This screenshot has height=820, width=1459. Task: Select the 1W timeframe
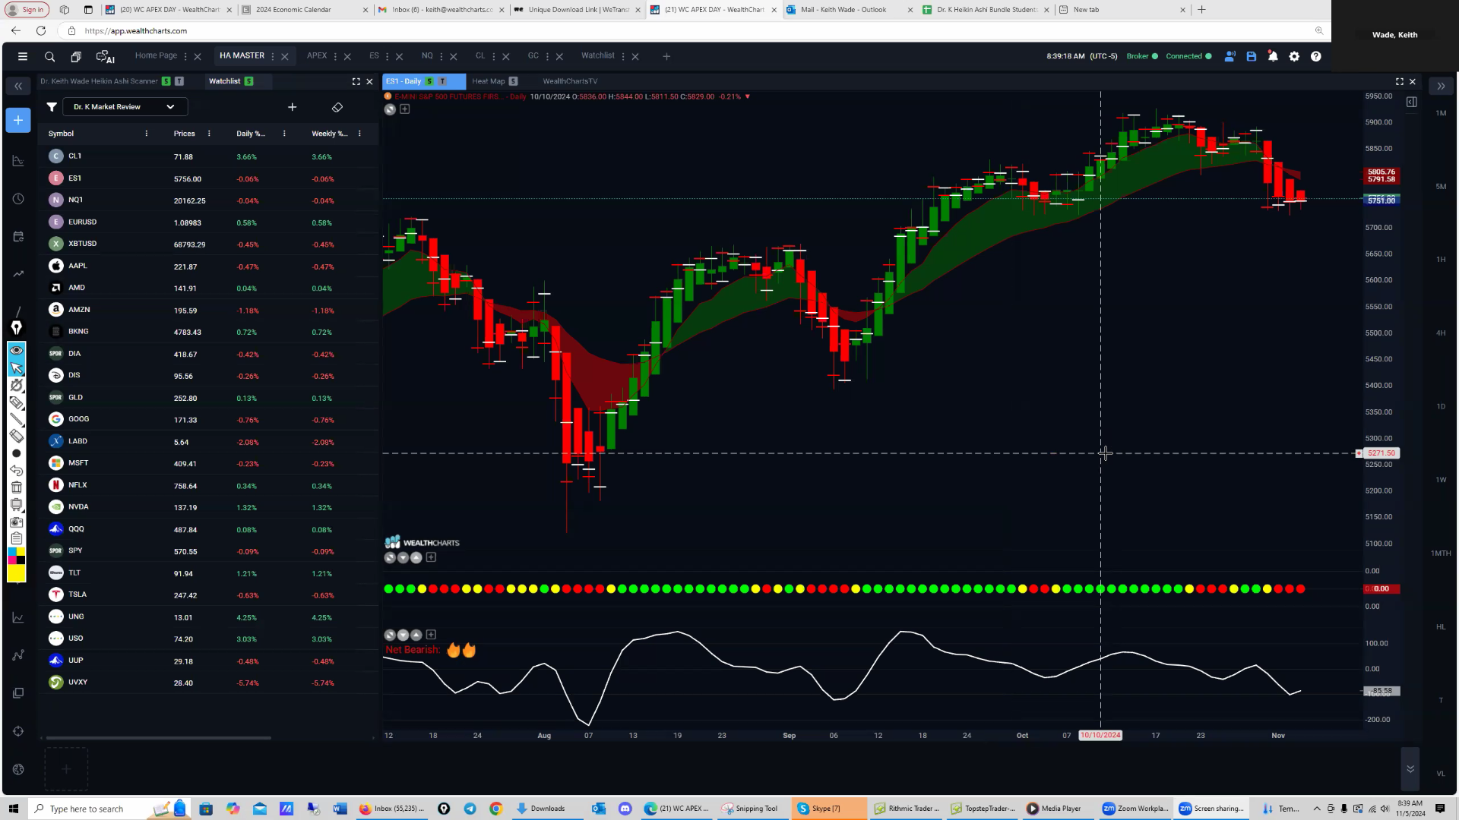(x=1441, y=480)
